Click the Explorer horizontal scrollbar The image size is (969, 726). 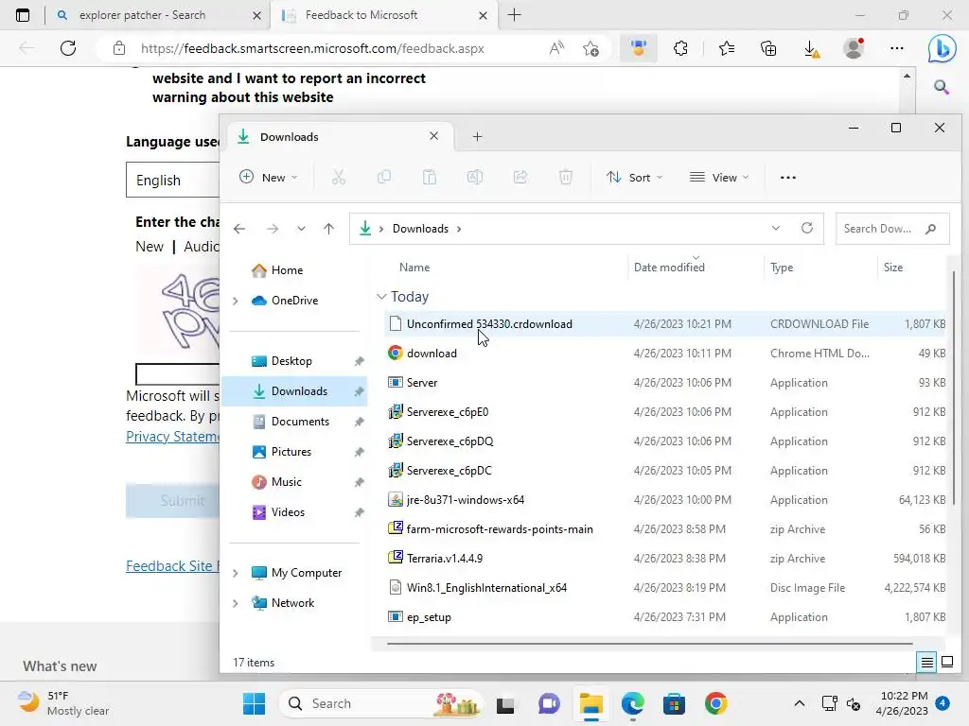(649, 644)
